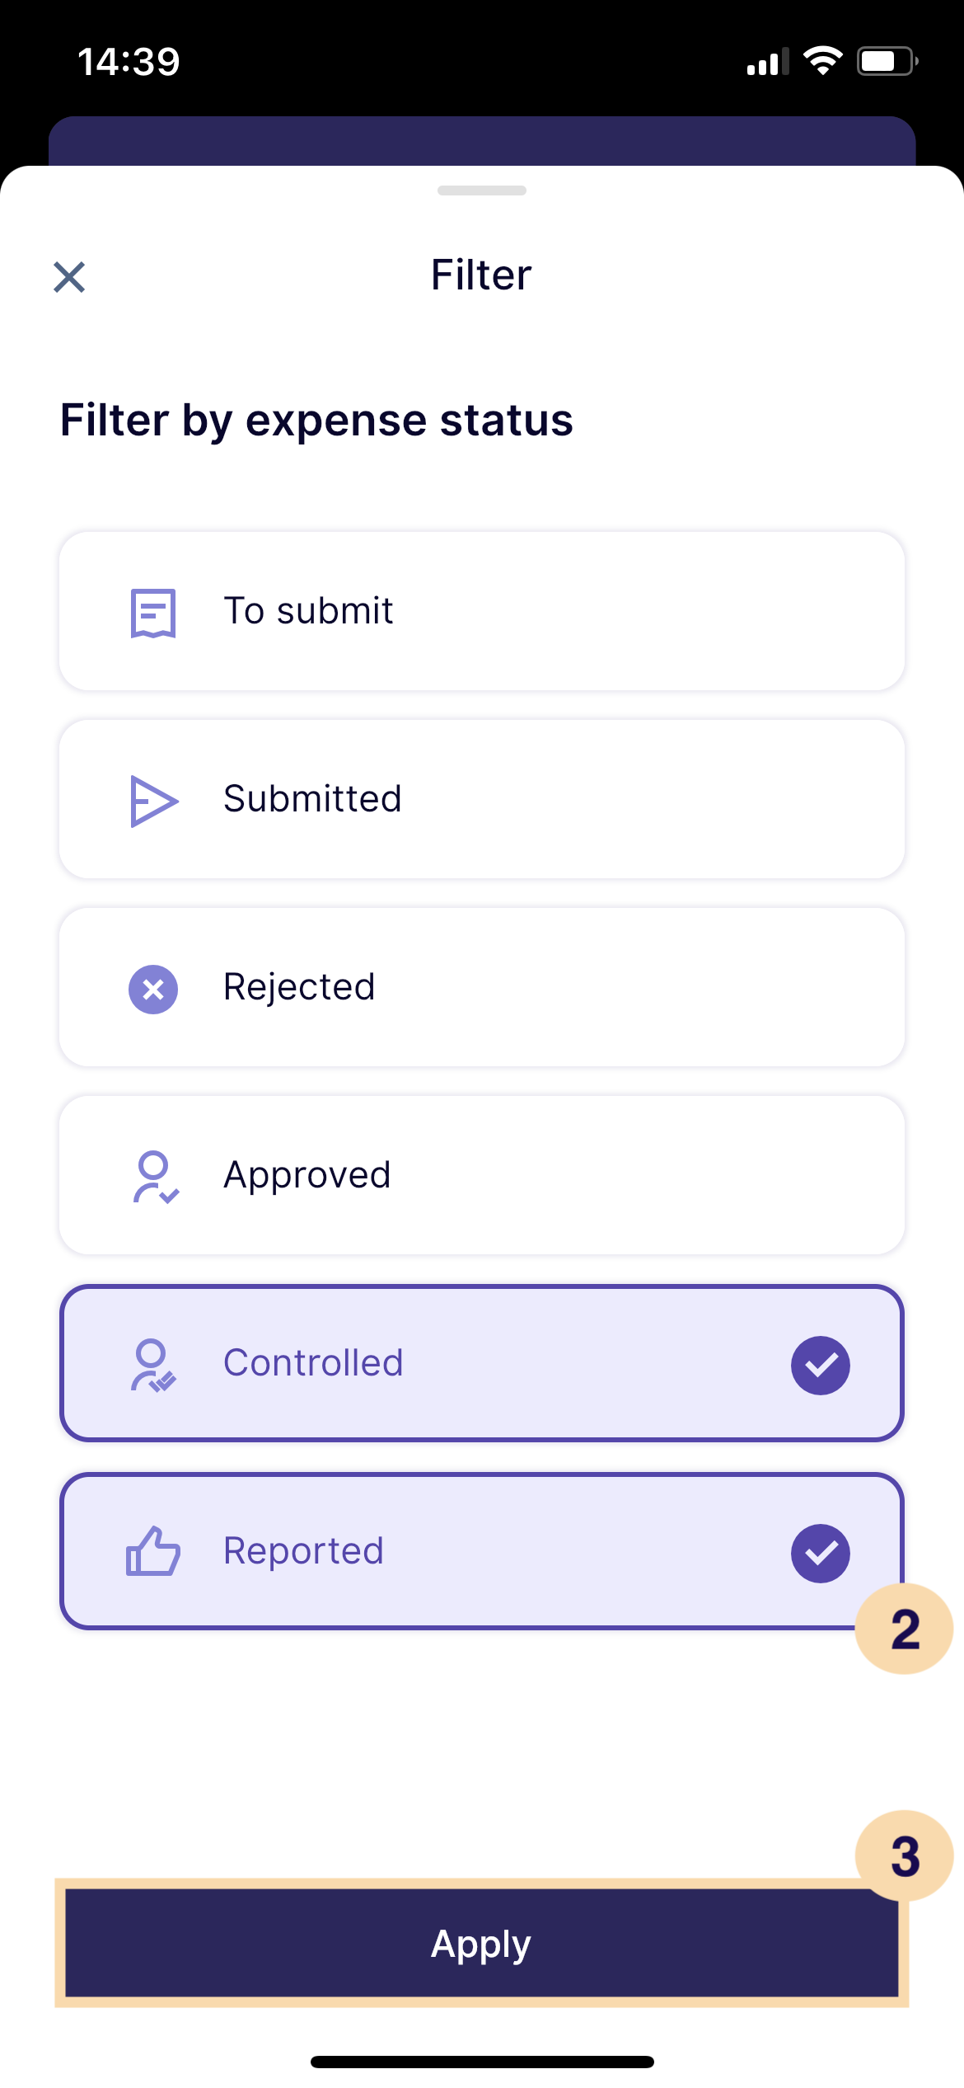The image size is (964, 2088).
Task: Tap the Reported label text
Action: point(303,1552)
